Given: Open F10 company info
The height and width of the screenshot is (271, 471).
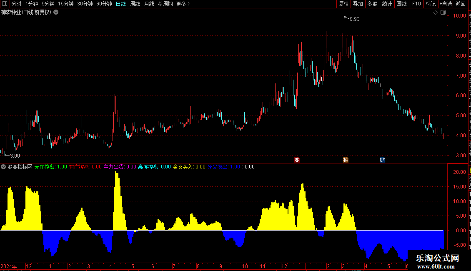Looking at the screenshot, I should 416,4.
